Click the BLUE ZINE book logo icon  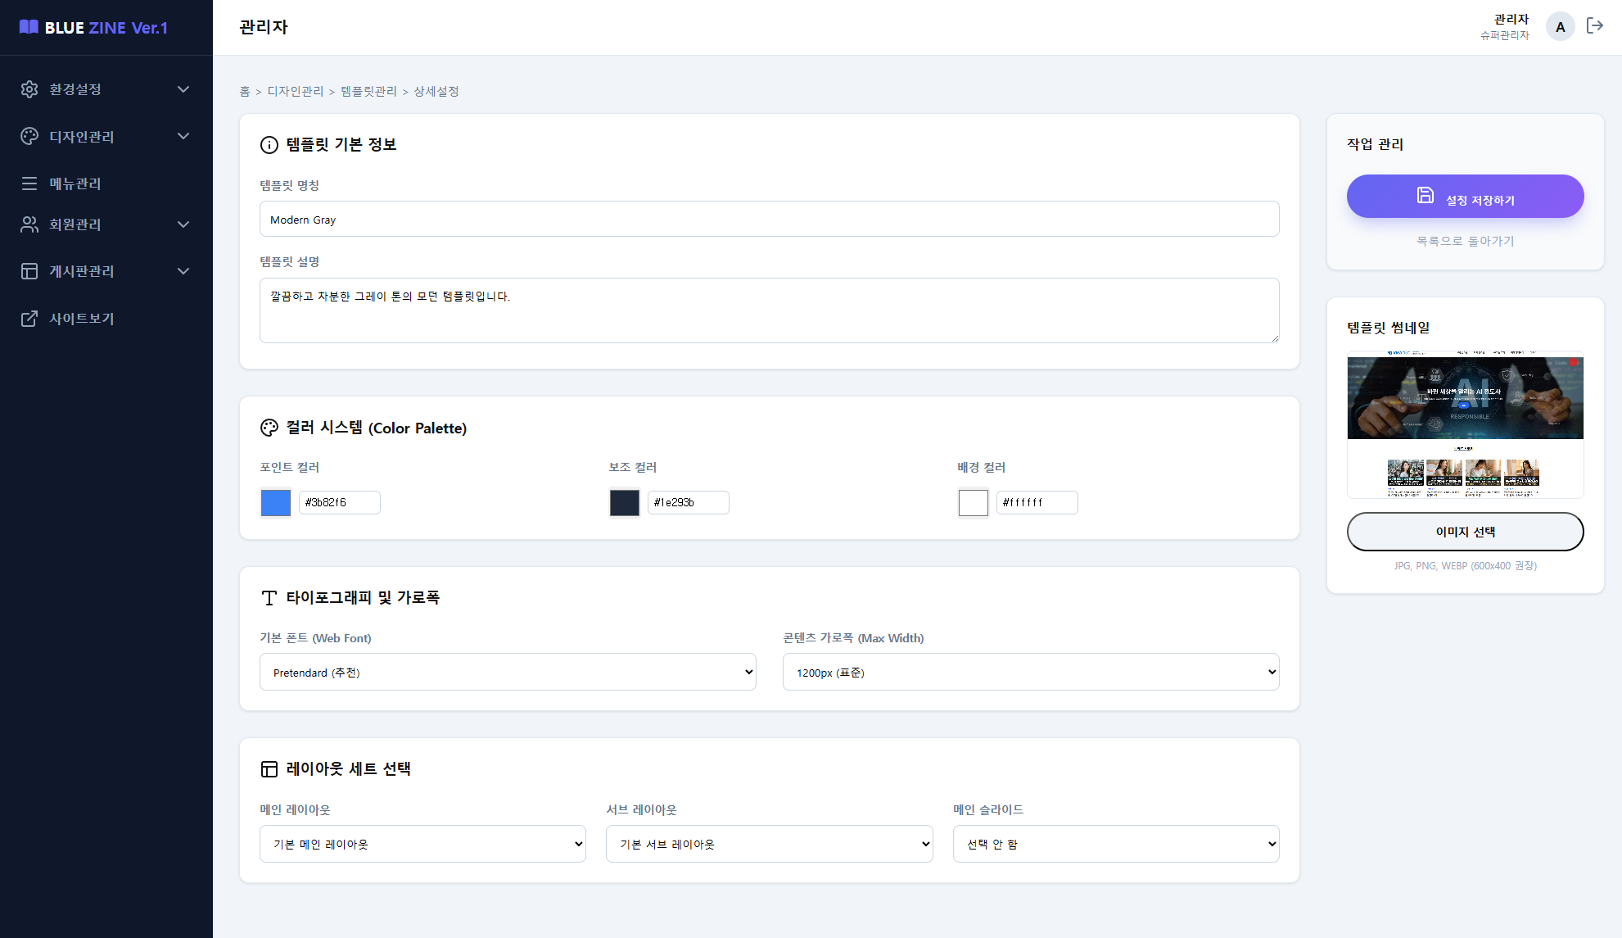coord(29,27)
